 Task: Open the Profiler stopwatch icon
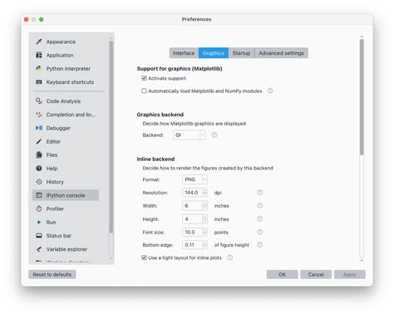point(39,209)
